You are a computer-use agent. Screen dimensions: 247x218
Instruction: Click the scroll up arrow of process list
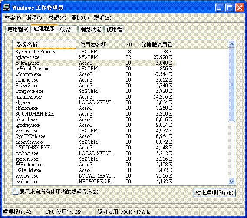[231, 44]
